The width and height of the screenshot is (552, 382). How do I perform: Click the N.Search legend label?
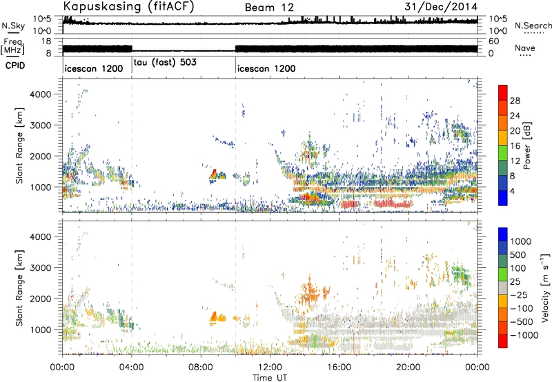[533, 26]
